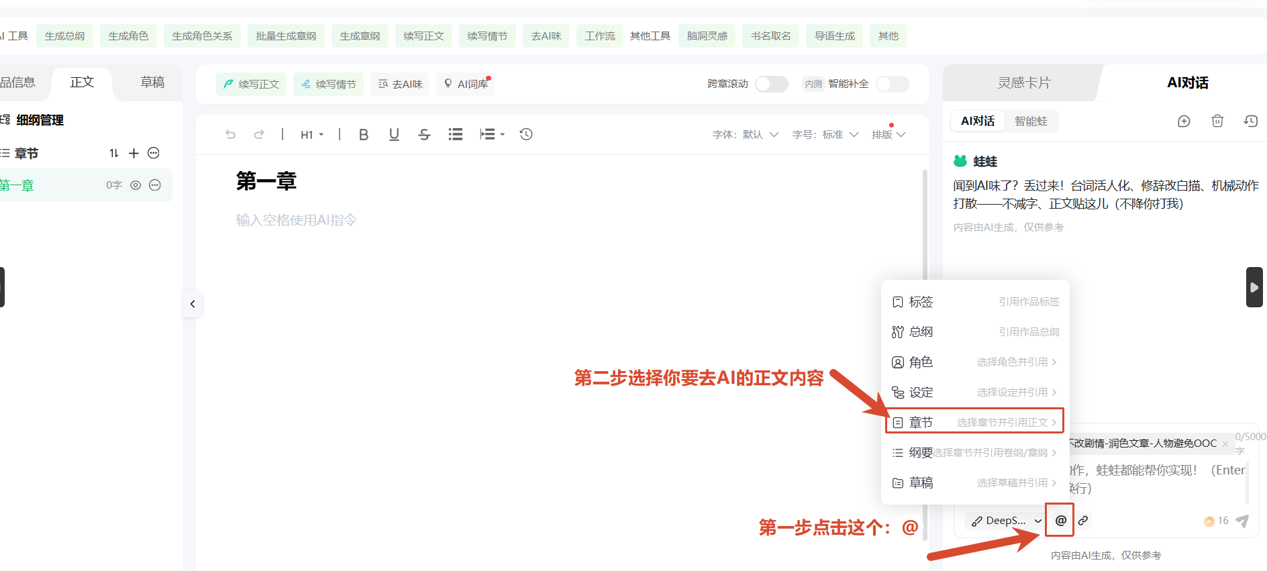
Task: Open more options for 第一章 row
Action: [x=155, y=185]
